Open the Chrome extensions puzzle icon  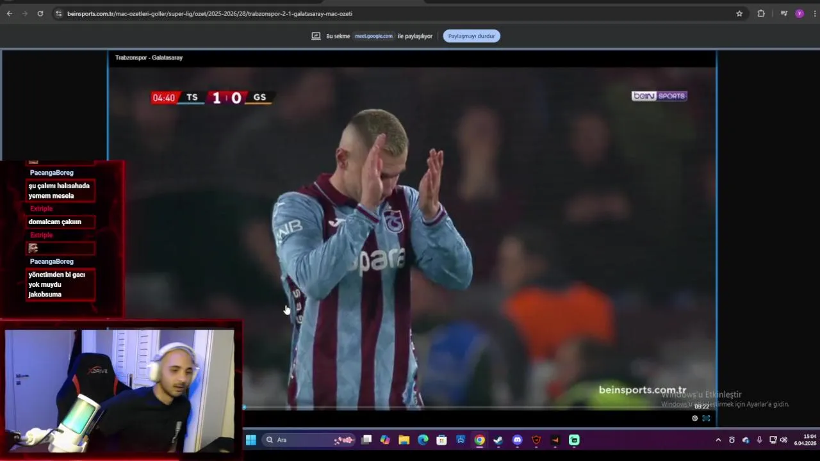coord(761,13)
